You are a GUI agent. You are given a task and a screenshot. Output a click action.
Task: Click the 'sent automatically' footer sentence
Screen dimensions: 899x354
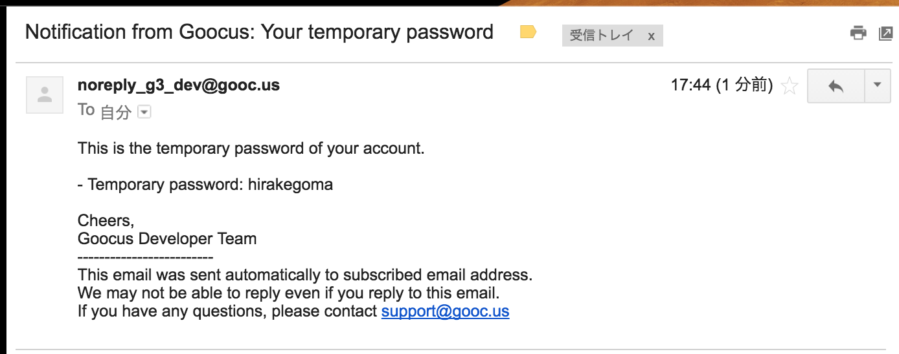[305, 275]
